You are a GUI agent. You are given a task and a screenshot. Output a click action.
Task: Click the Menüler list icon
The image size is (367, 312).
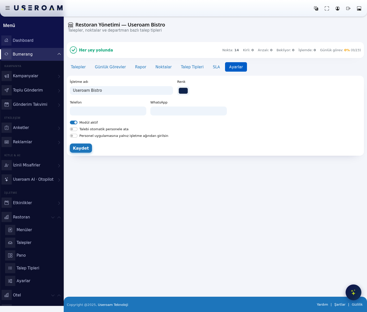pyautogui.click(x=10, y=230)
